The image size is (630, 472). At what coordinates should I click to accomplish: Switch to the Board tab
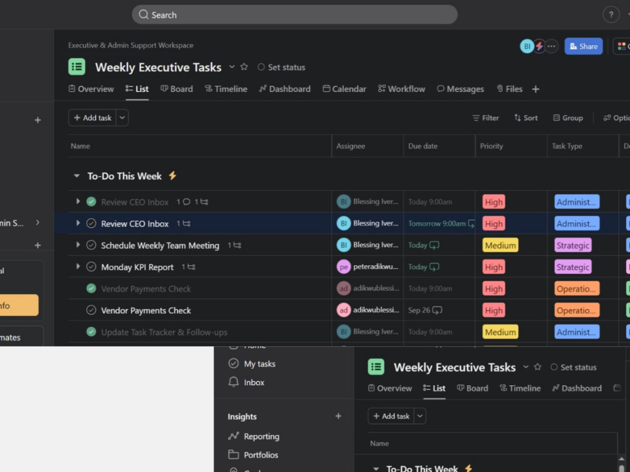177,89
